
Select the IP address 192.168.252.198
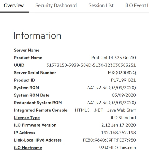[118, 133]
